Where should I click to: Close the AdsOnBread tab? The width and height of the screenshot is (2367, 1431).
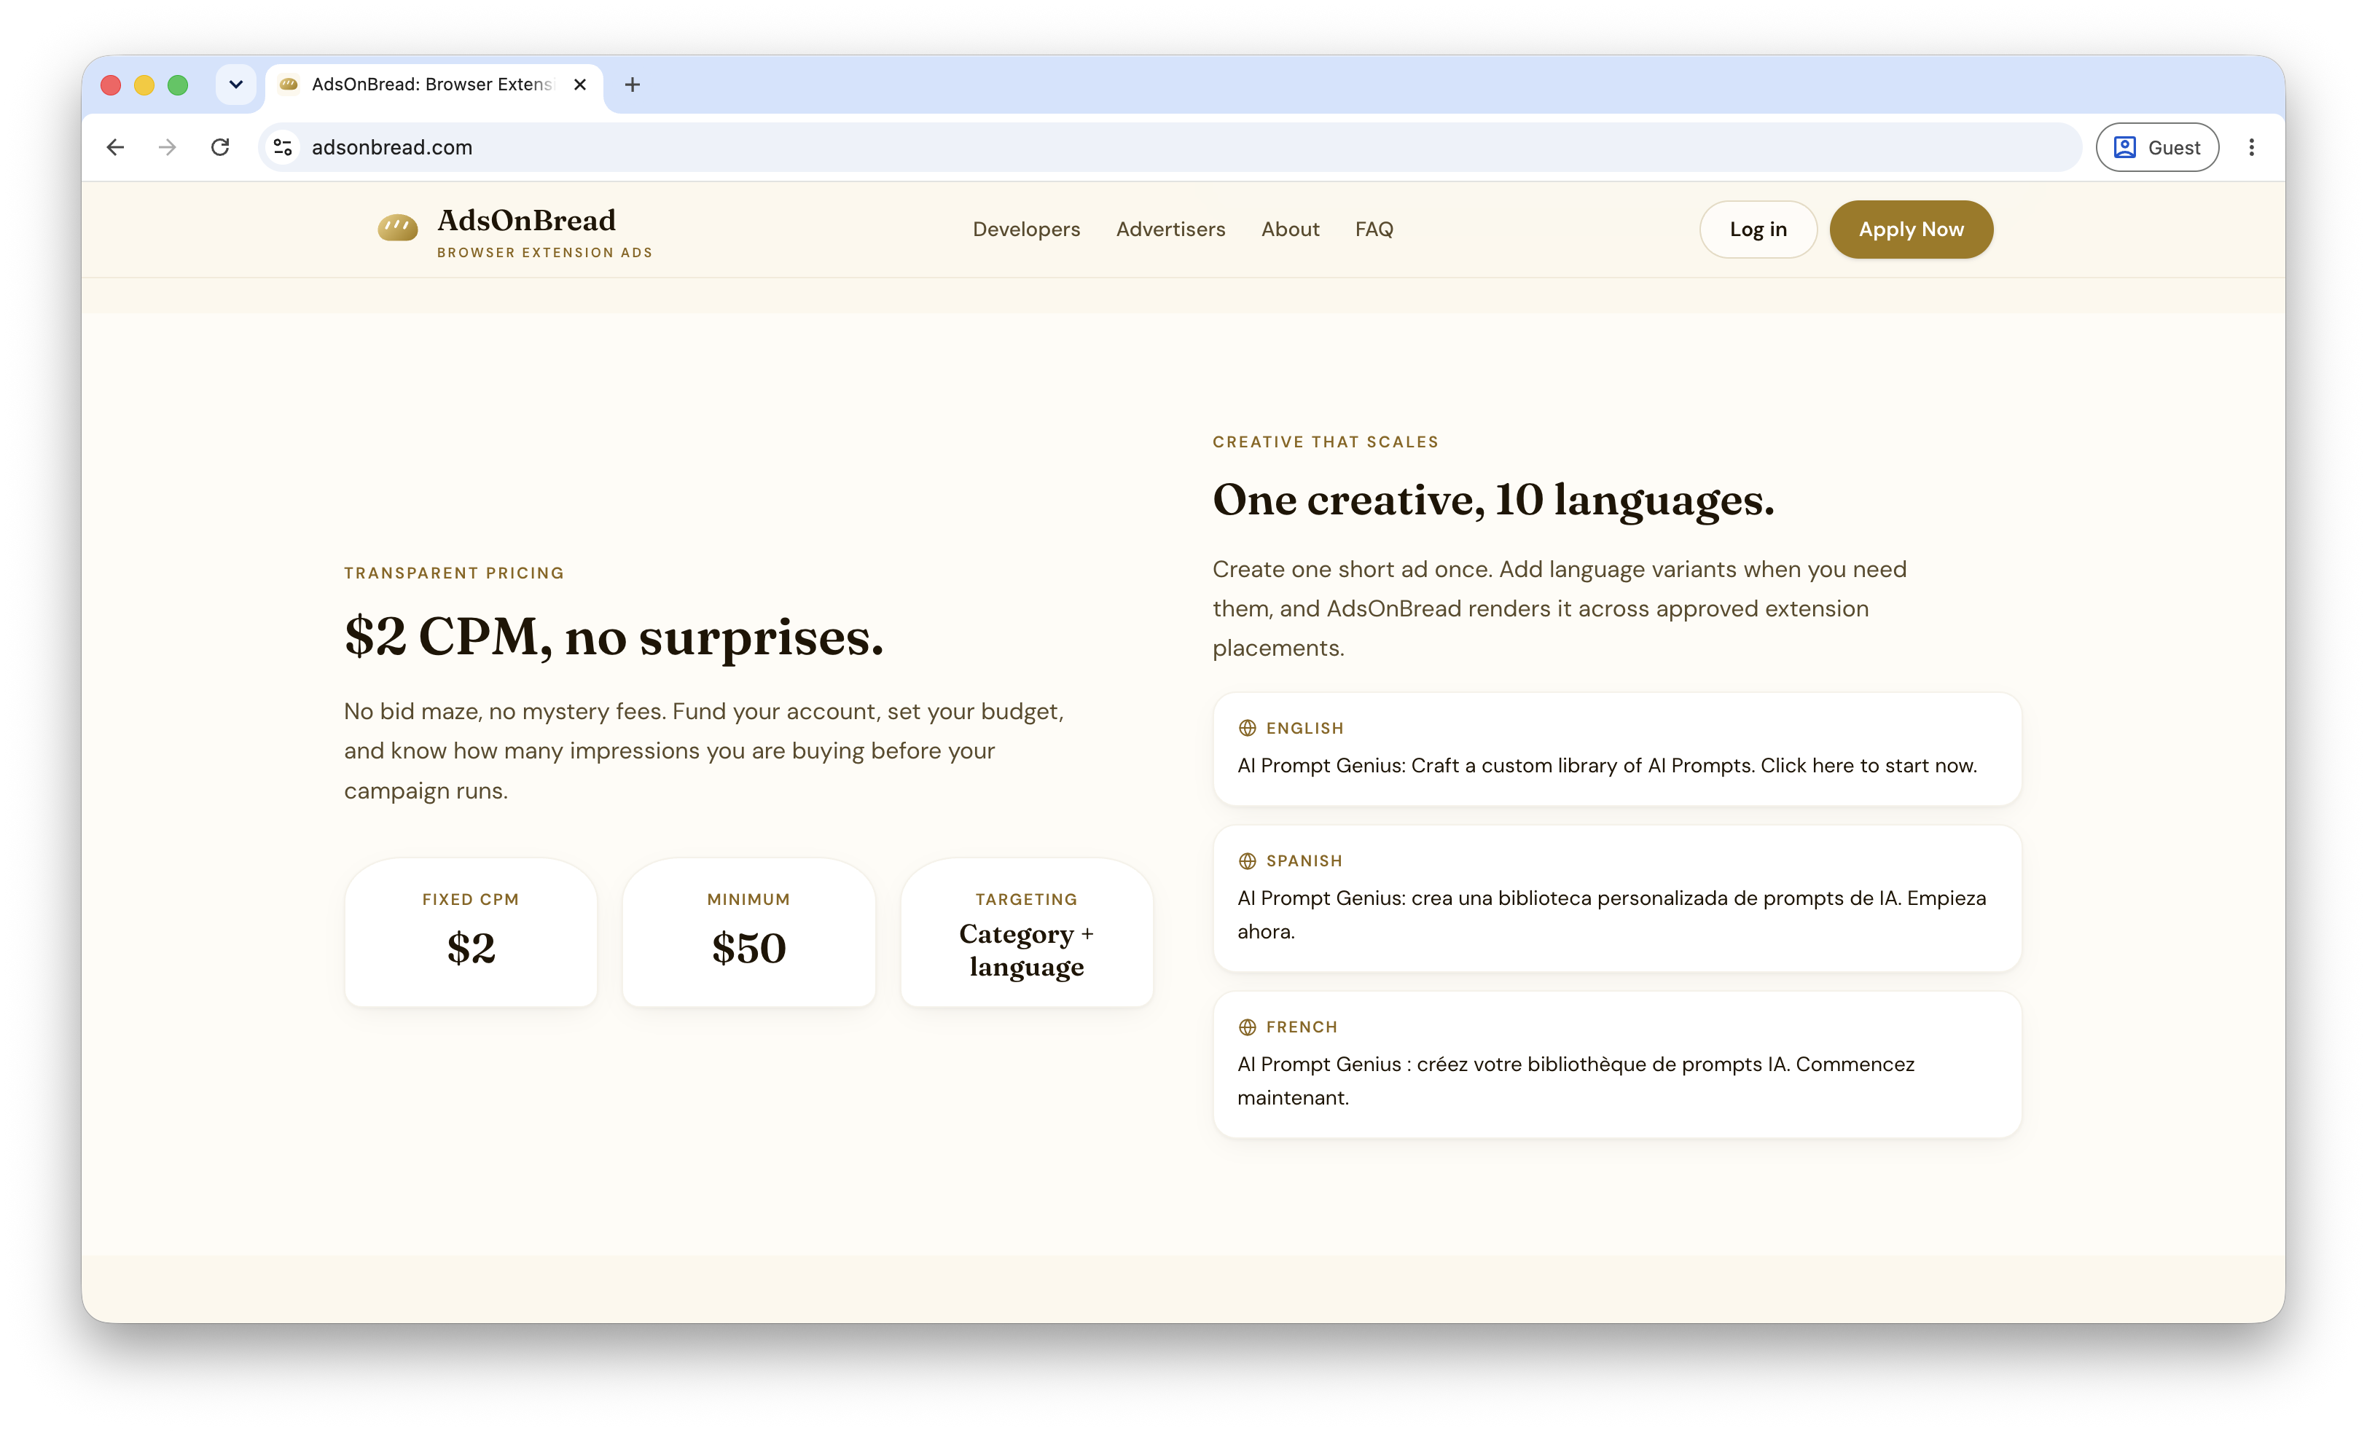tap(580, 85)
